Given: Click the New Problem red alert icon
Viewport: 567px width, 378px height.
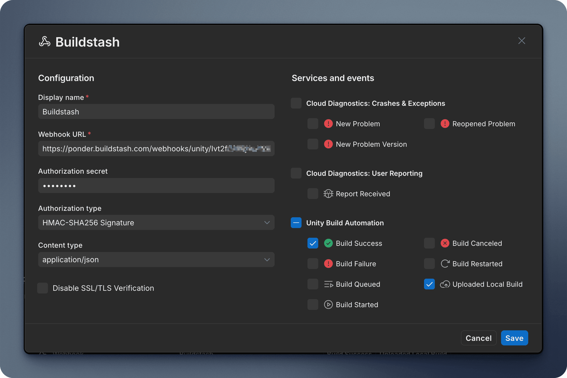Looking at the screenshot, I should coord(328,124).
